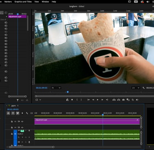Click the blue A2 track target button

[x=15, y=134]
